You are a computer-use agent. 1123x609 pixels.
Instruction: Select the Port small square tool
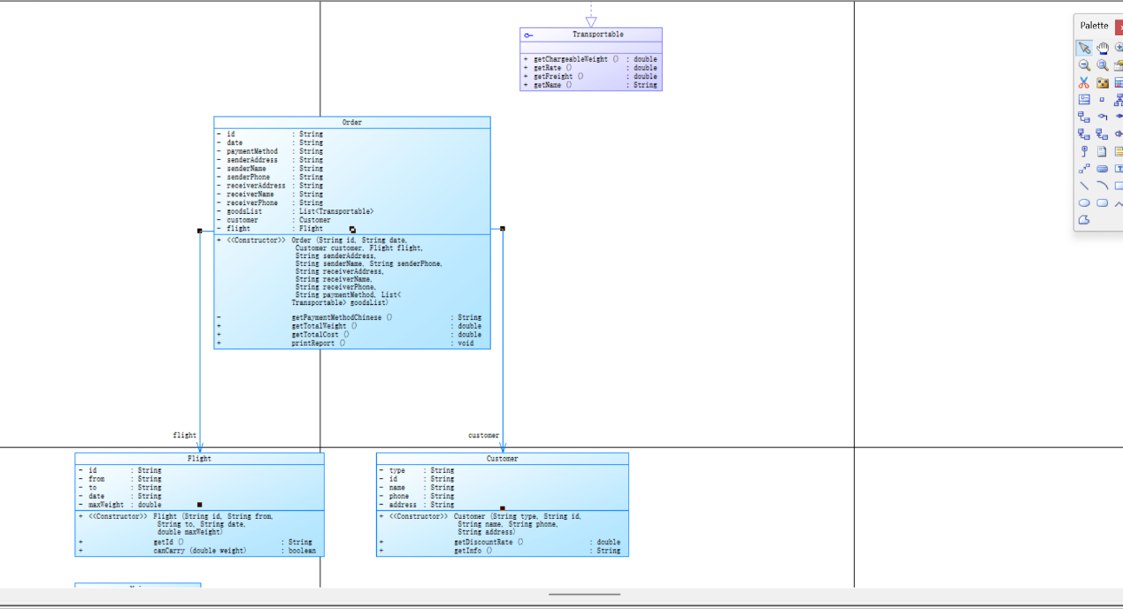[x=1103, y=100]
